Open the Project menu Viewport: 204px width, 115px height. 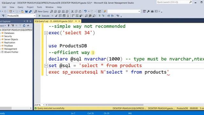pos(30,7)
